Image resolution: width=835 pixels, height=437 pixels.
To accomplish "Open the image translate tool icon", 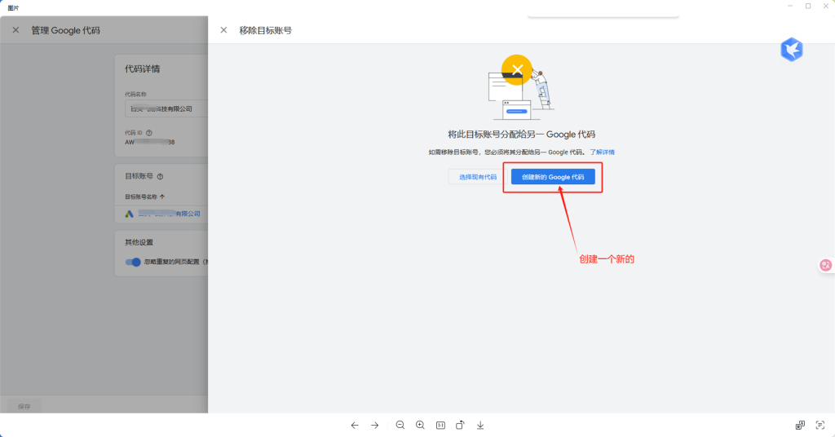I will point(800,425).
